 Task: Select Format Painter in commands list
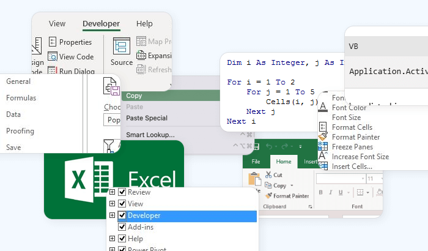pyautogui.click(x=356, y=137)
